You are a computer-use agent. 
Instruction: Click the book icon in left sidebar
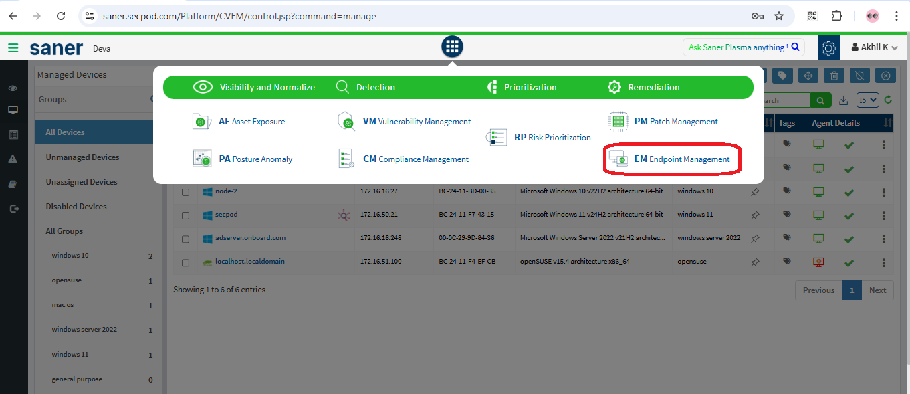13,183
